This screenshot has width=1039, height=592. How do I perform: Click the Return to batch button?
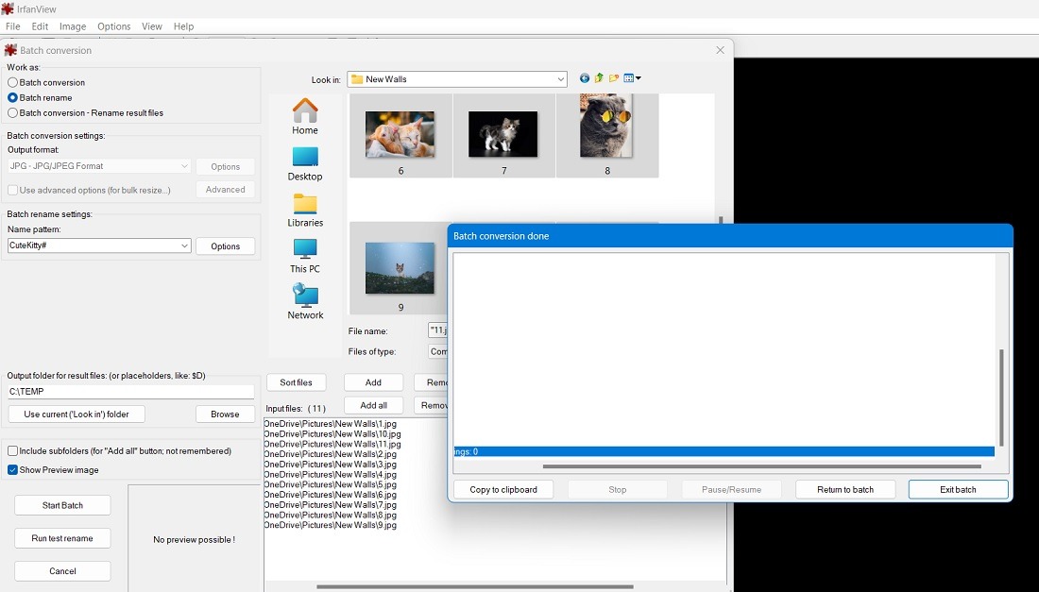(x=845, y=489)
